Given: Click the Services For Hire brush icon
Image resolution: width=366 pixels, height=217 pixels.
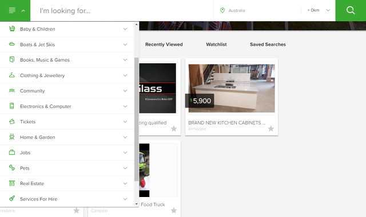Looking at the screenshot, I should tap(12, 199).
